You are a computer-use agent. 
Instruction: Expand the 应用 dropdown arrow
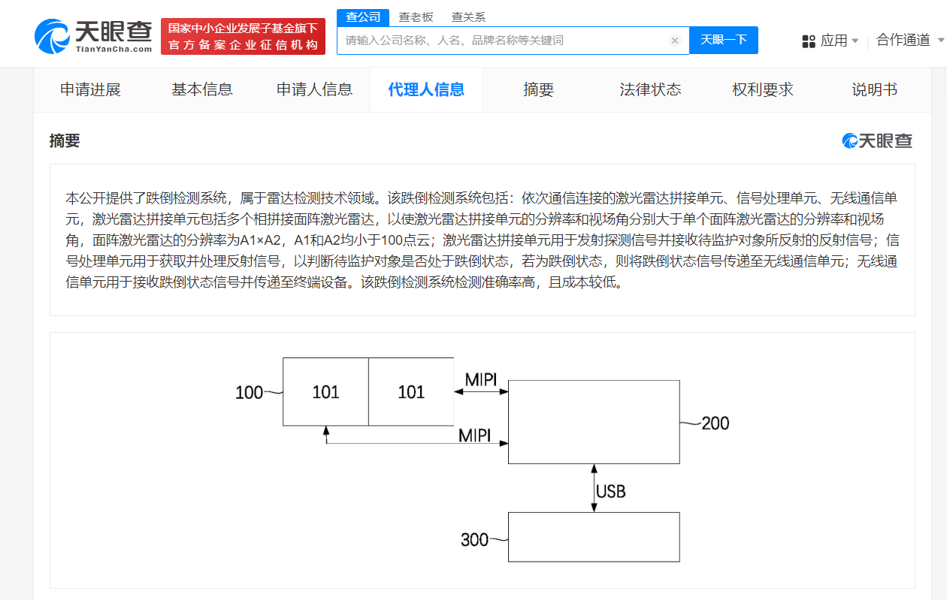pos(855,41)
